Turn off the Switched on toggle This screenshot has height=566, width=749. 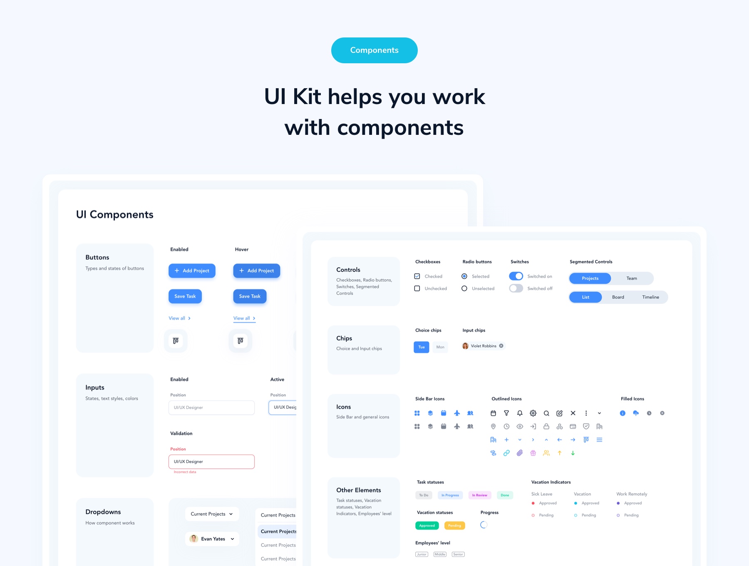coord(516,276)
